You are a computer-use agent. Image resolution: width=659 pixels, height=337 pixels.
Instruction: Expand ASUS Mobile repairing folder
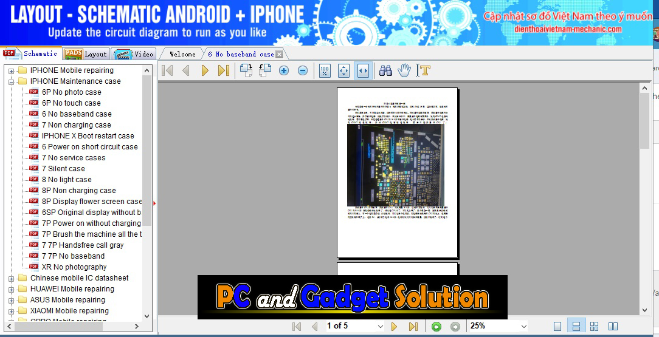11,300
